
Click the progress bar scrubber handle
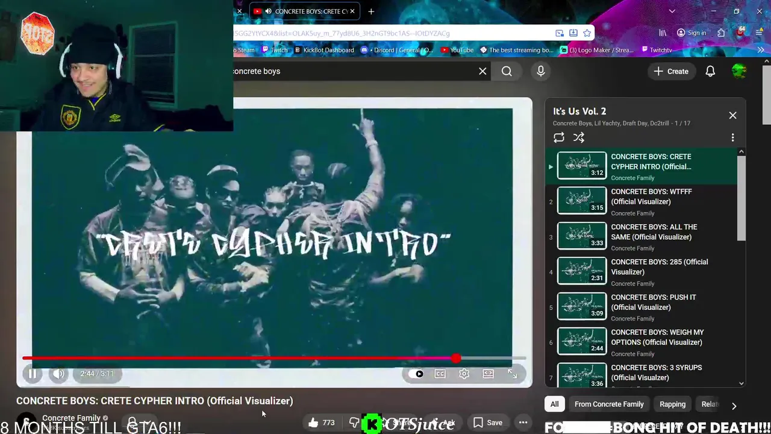pyautogui.click(x=456, y=359)
